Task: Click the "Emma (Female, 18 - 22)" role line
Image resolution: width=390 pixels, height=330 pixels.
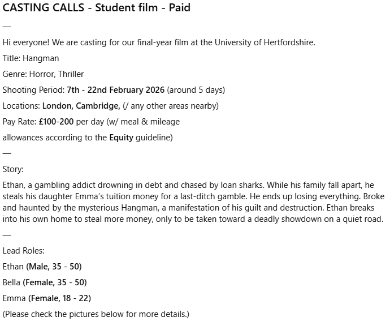Action: click(46, 298)
